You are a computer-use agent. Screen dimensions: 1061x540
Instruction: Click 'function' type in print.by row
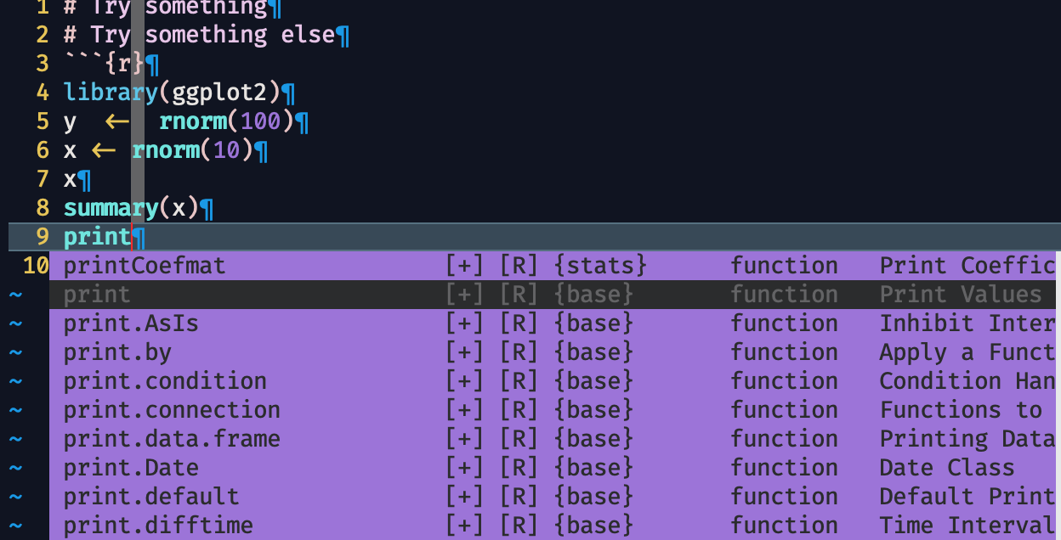[x=784, y=352]
